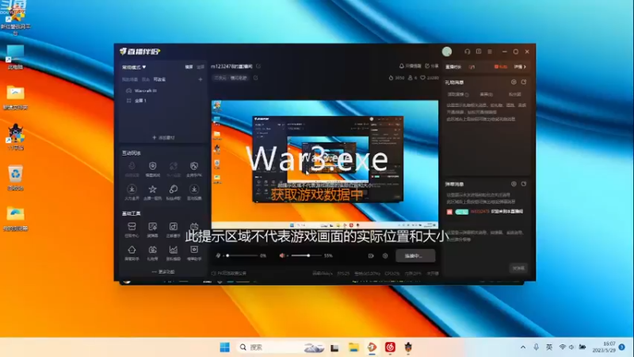
Task: Click the star icon interactive tool
Action: [152, 189]
